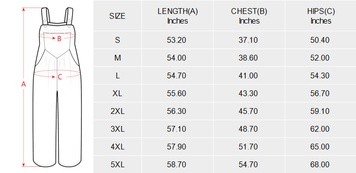
Task: Click the red C hips label
Action: coord(60,77)
